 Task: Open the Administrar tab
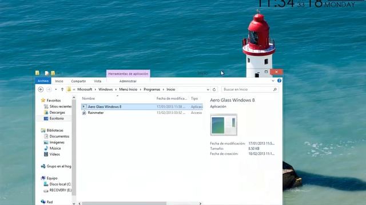(x=128, y=81)
